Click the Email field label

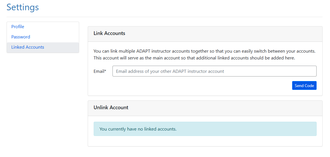[x=99, y=71]
